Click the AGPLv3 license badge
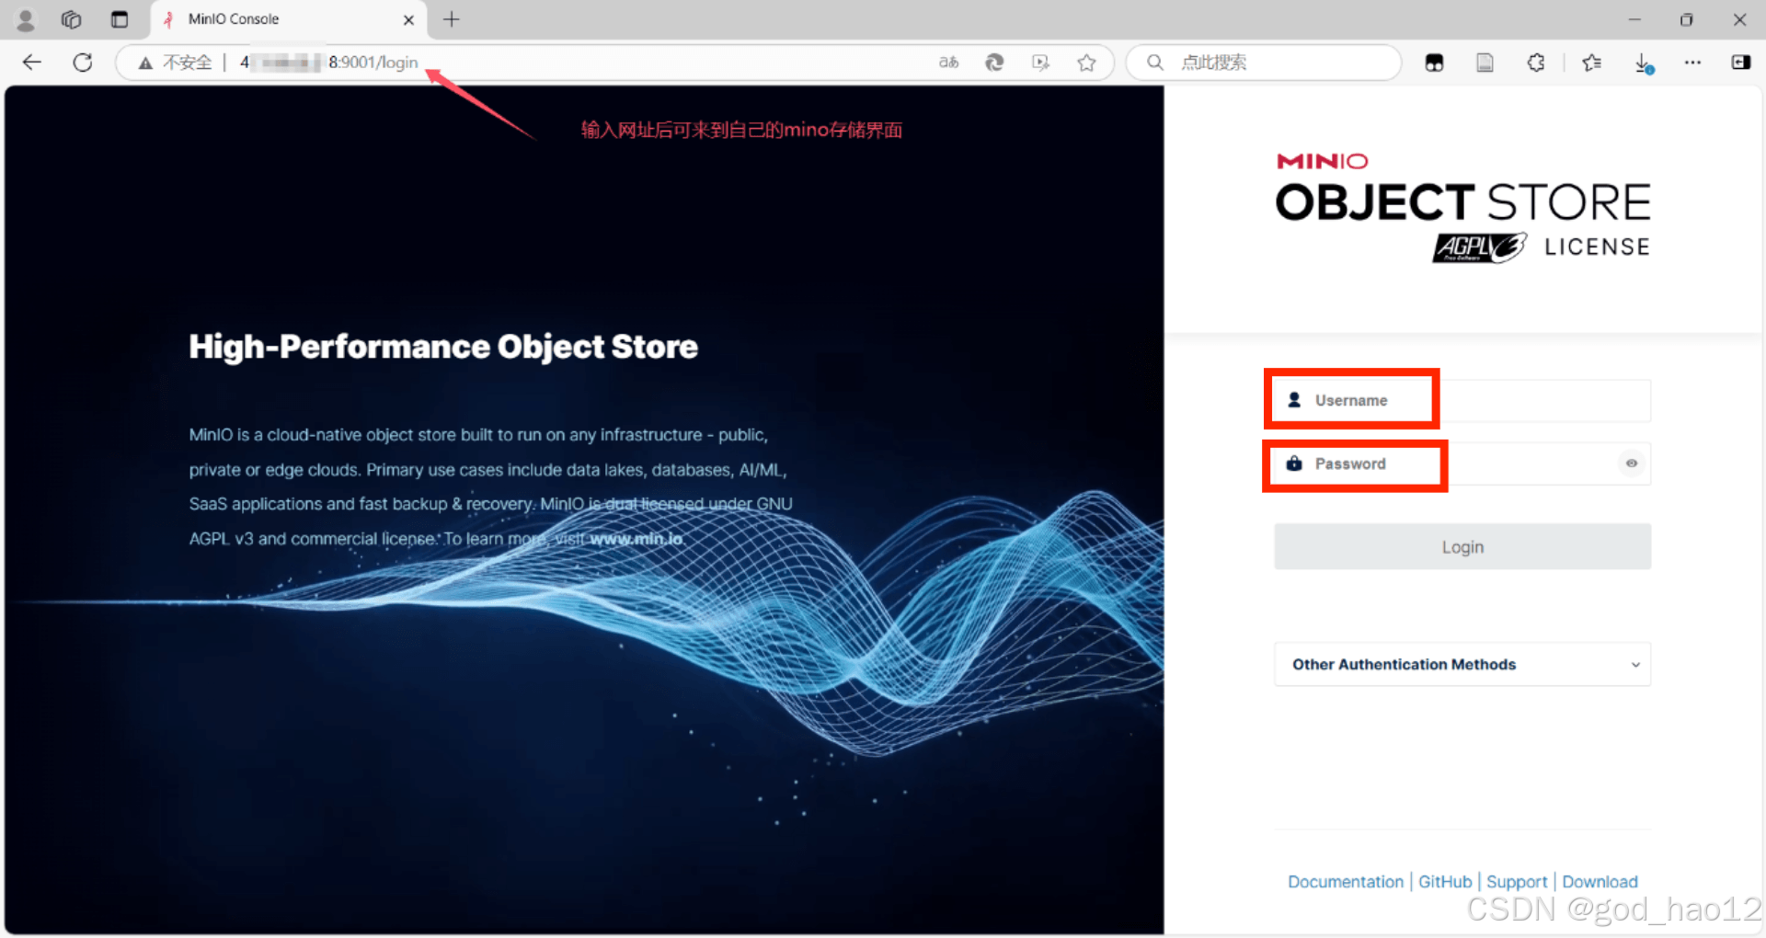Viewport: 1766px width, 938px height. (1479, 247)
